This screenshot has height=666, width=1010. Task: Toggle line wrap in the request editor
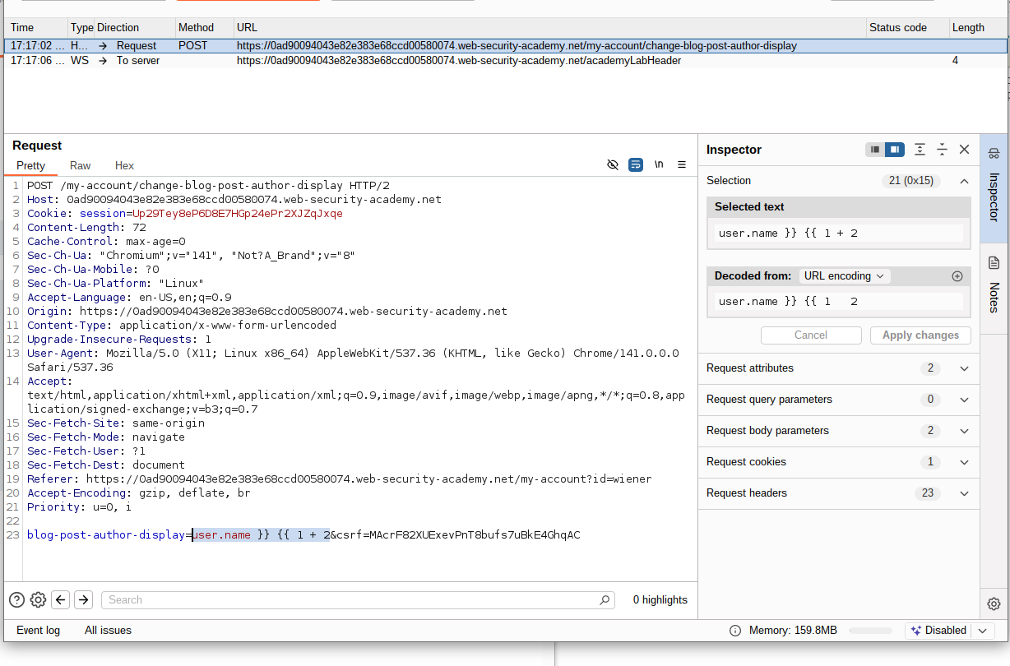[635, 164]
